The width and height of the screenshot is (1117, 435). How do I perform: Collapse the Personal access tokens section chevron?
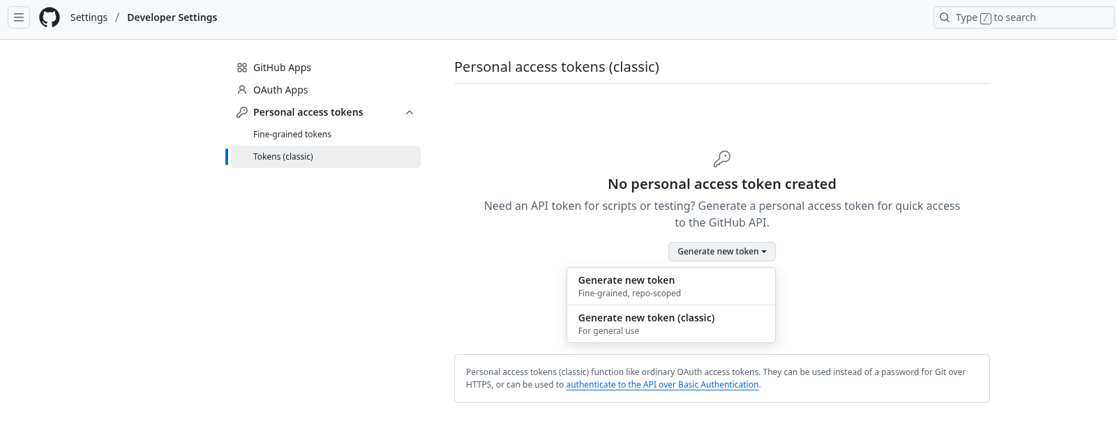click(x=410, y=112)
